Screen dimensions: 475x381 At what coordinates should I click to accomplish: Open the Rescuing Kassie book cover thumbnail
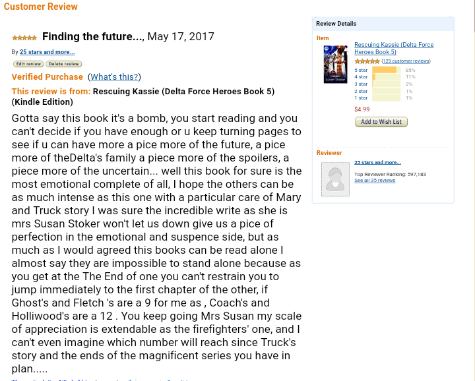(x=335, y=64)
